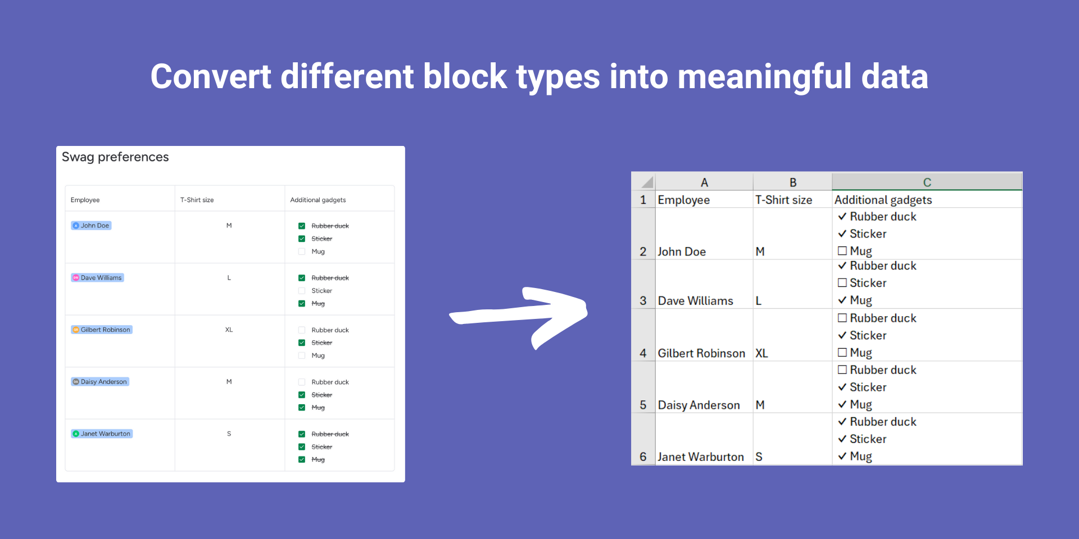The height and width of the screenshot is (539, 1079).
Task: Select spreadsheet cell containing T-Shirt size
Action: click(792, 199)
